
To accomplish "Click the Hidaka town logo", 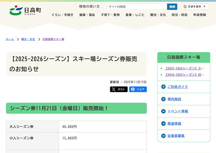I will click(25, 11).
